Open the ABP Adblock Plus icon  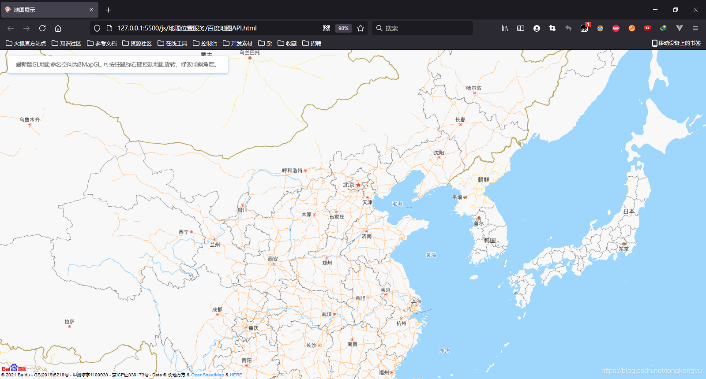616,28
